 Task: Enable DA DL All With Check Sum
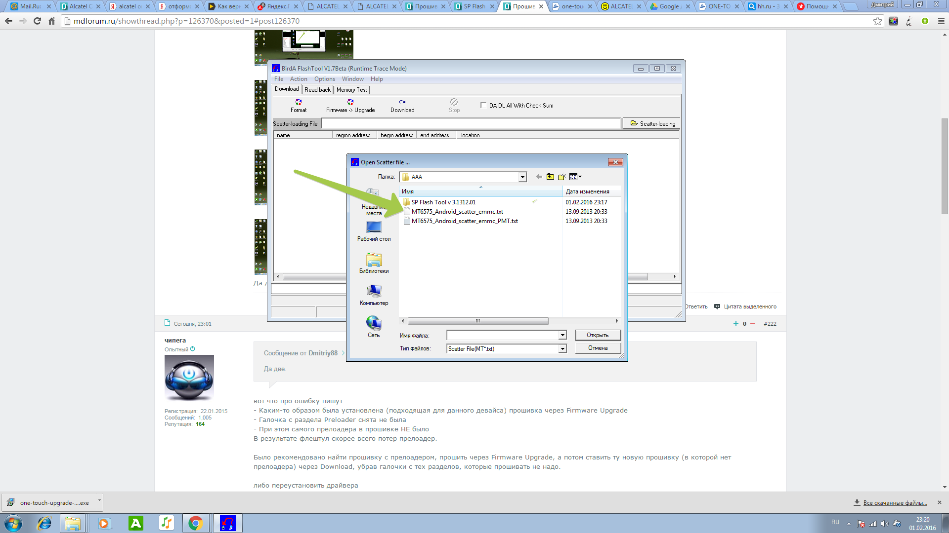click(483, 105)
